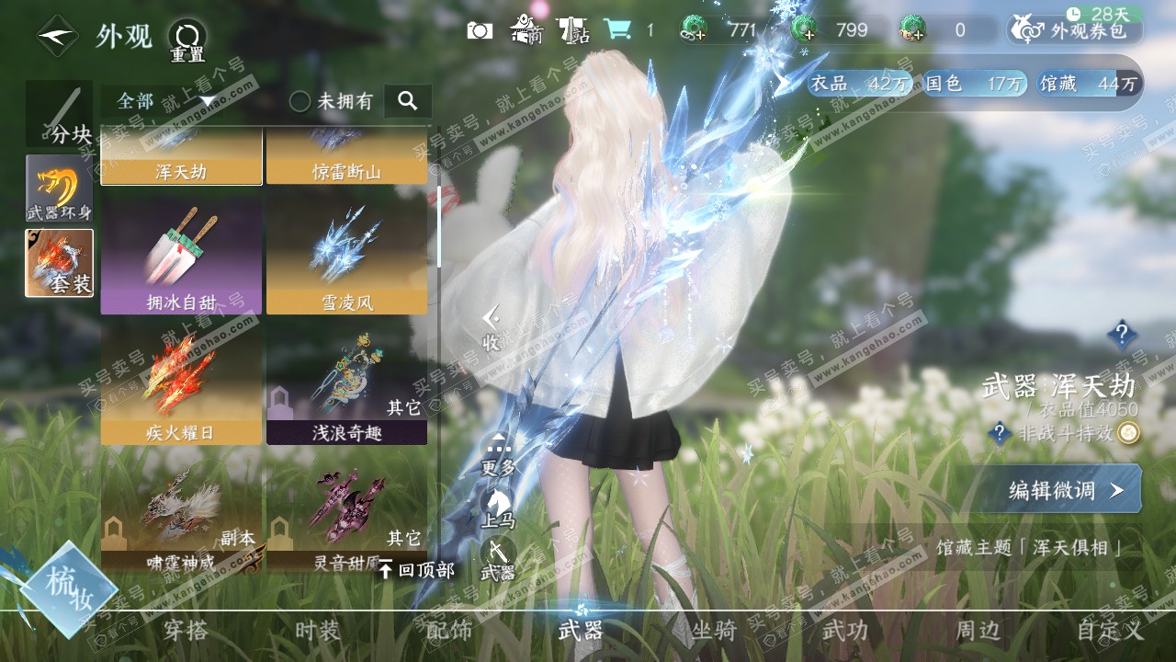Switch to the 武器 bottom tab
The image size is (1176, 662).
[581, 630]
